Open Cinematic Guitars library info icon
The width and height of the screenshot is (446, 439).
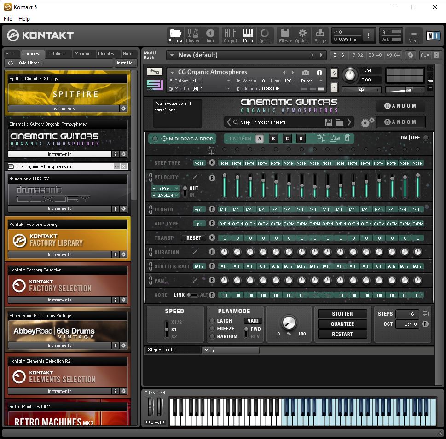click(x=115, y=154)
